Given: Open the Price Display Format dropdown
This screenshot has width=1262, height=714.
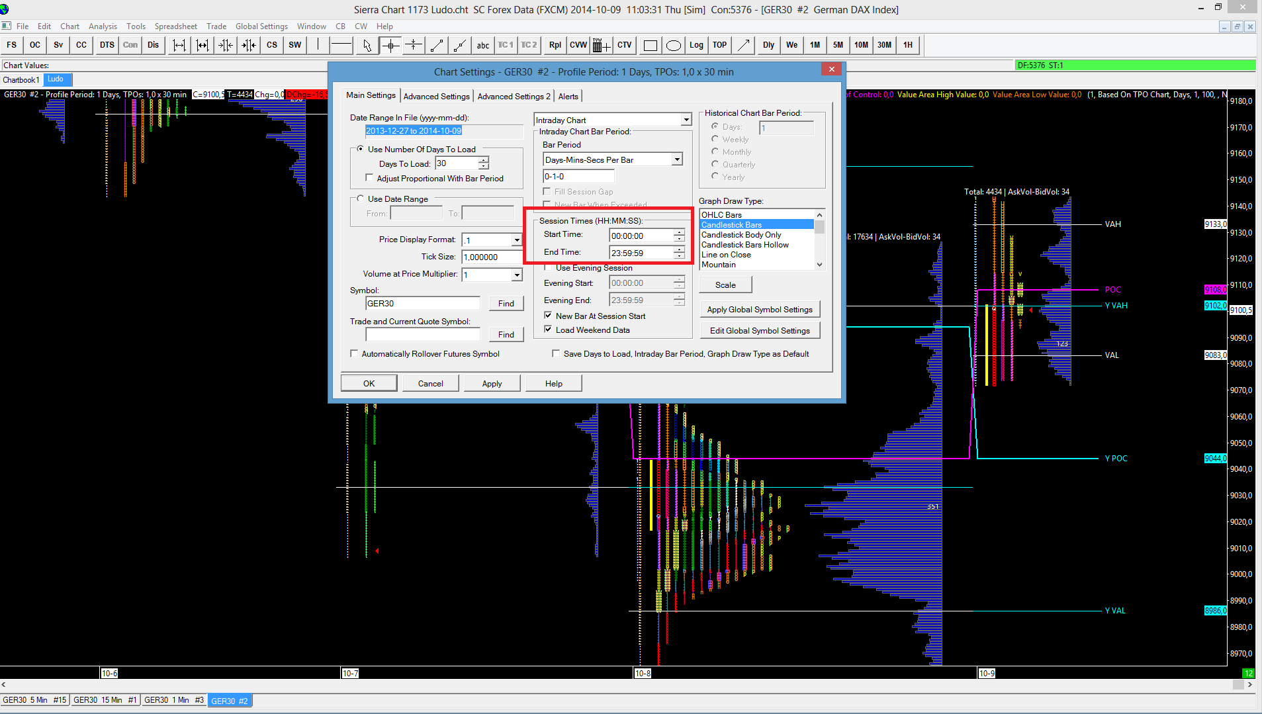Looking at the screenshot, I should (x=516, y=240).
